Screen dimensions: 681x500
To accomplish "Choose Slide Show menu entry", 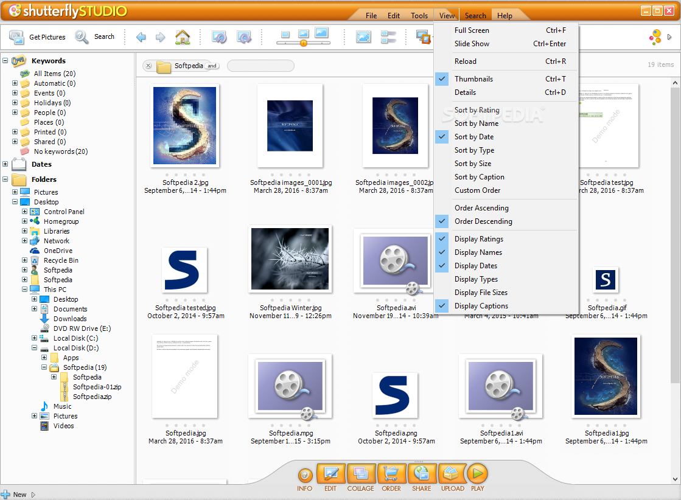I will coord(506,44).
